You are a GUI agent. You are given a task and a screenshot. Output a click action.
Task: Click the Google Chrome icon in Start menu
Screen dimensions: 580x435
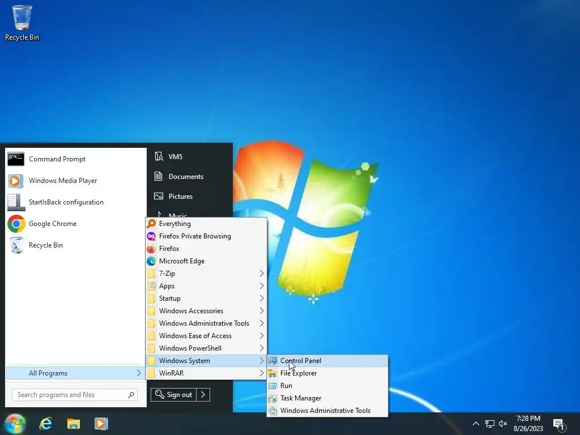pyautogui.click(x=16, y=224)
